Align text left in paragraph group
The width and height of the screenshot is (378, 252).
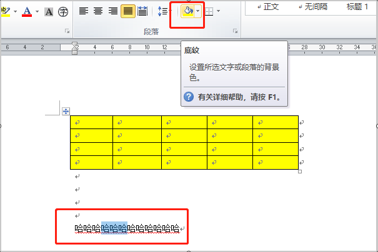(84, 11)
